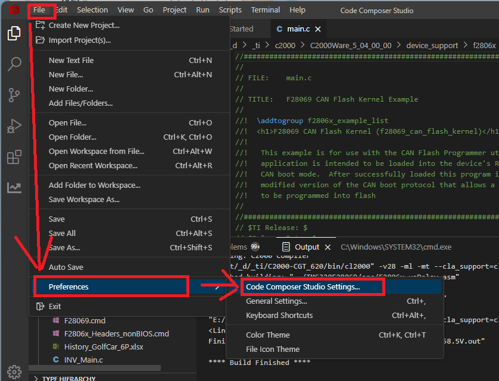Select New File... menu entry

(x=130, y=75)
